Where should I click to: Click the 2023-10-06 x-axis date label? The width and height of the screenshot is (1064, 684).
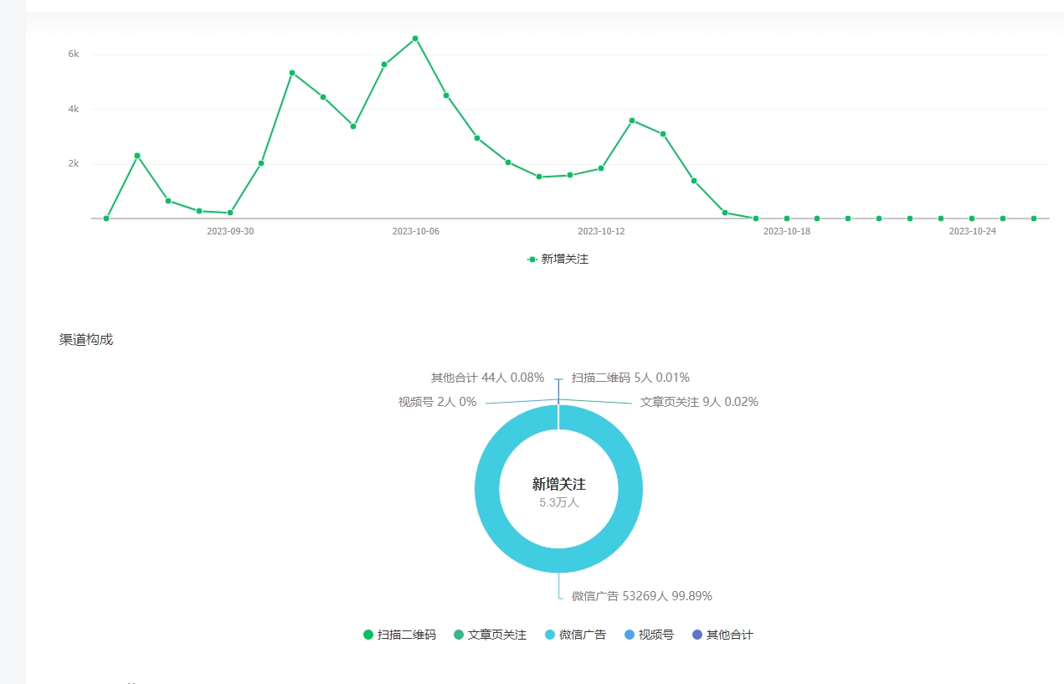[x=415, y=231]
